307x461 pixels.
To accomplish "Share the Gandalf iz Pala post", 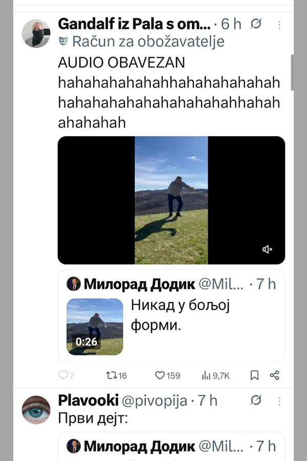I will (x=275, y=375).
